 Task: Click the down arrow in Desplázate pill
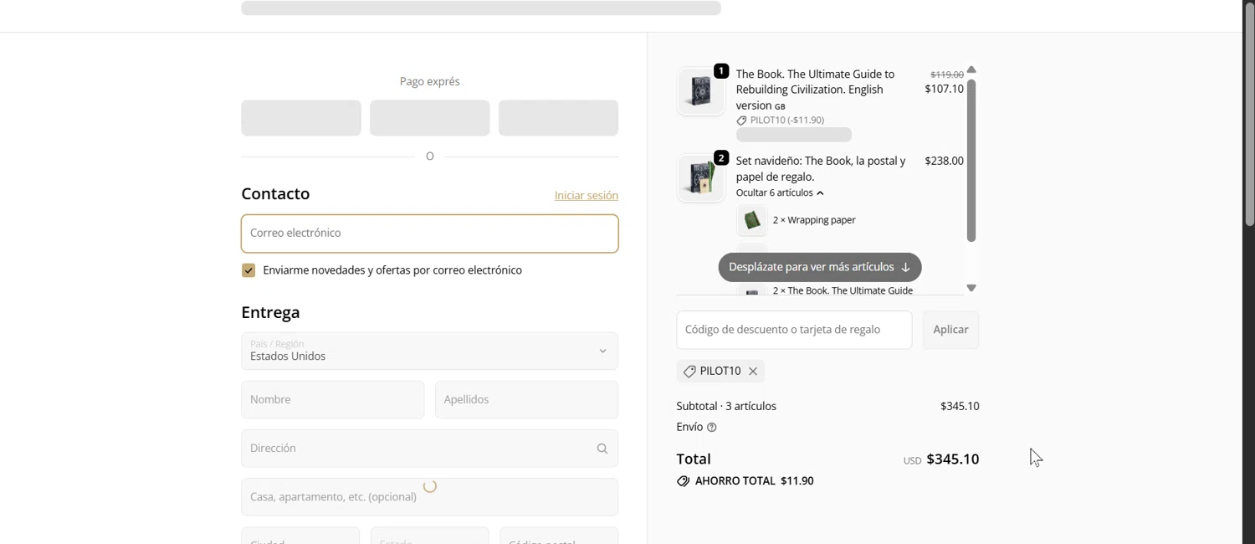(905, 268)
